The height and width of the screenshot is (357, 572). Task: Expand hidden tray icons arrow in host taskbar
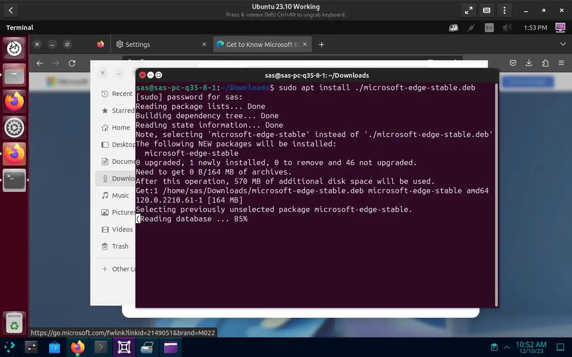pyautogui.click(x=507, y=347)
